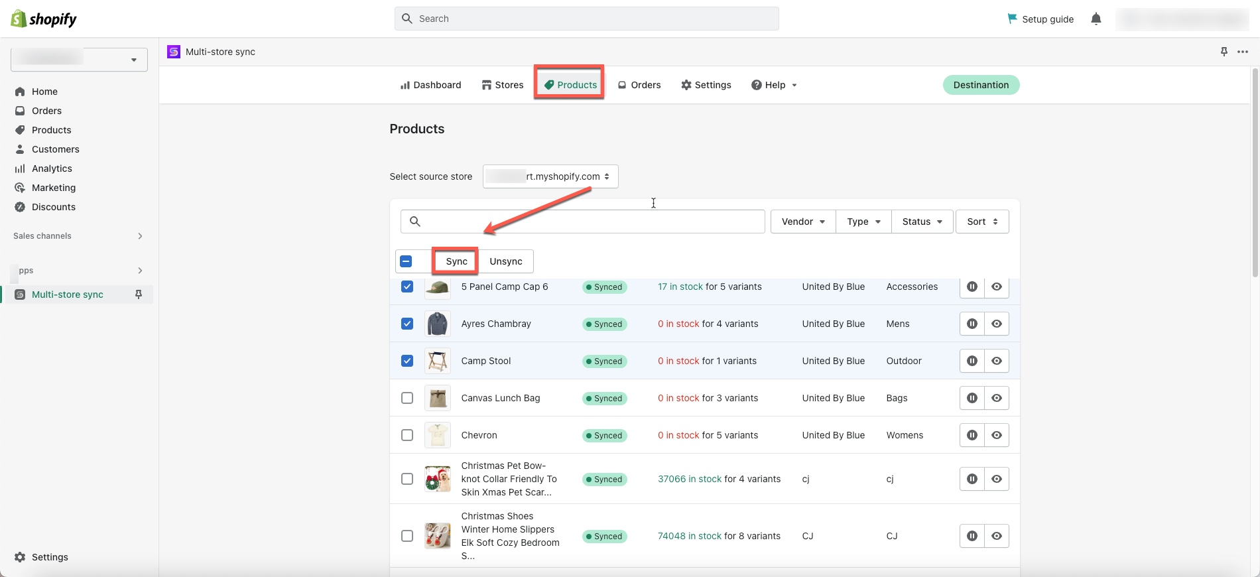1260x577 pixels.
Task: Click the Destinantion badge button
Action: point(981,85)
